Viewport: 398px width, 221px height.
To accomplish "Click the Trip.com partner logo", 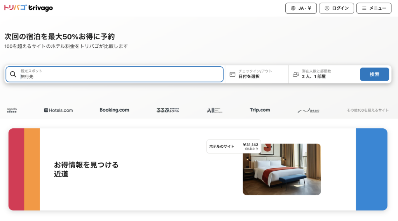I will click(x=260, y=110).
